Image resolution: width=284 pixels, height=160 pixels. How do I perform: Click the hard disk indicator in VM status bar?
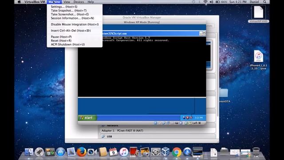pos(155,123)
